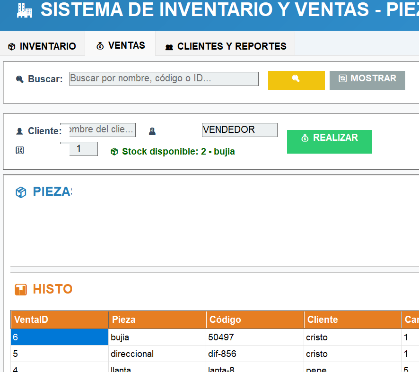
Task: Select the VENDEDOR field
Action: click(x=239, y=130)
